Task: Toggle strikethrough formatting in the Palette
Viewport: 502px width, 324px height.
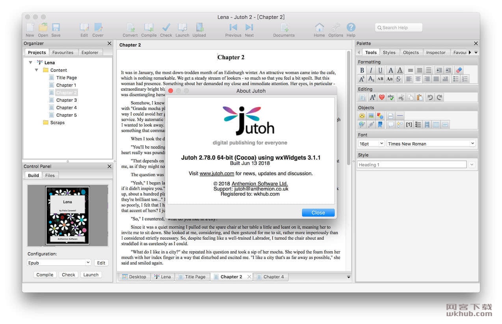Action: point(398,79)
